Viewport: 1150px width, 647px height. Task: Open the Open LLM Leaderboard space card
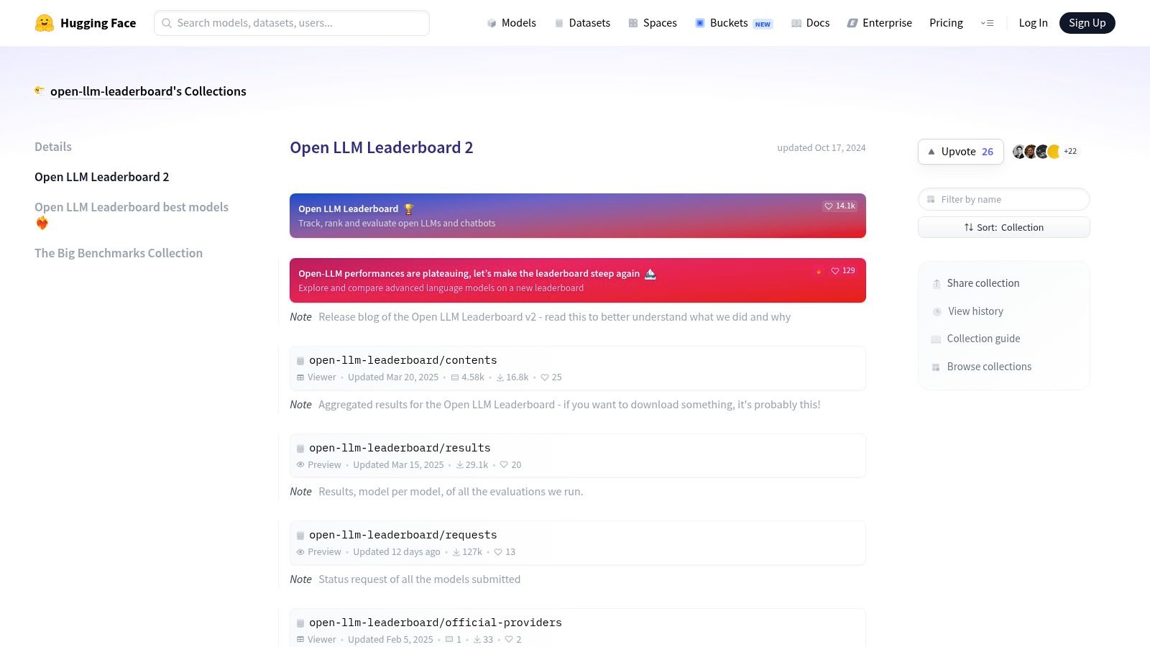point(578,216)
